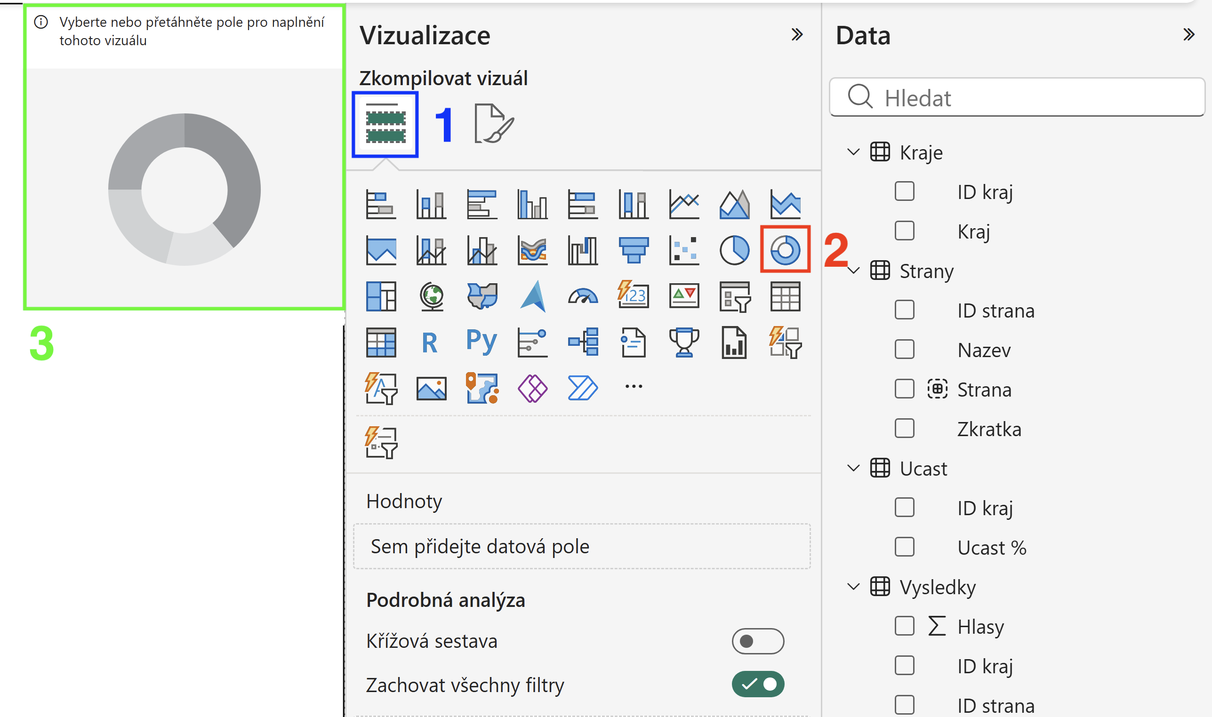Collapse the Data pane
1212x717 pixels.
(x=1188, y=35)
